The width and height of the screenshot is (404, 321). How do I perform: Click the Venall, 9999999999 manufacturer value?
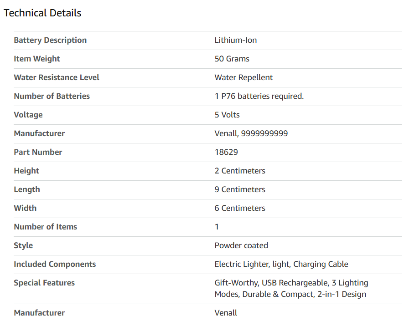point(251,133)
